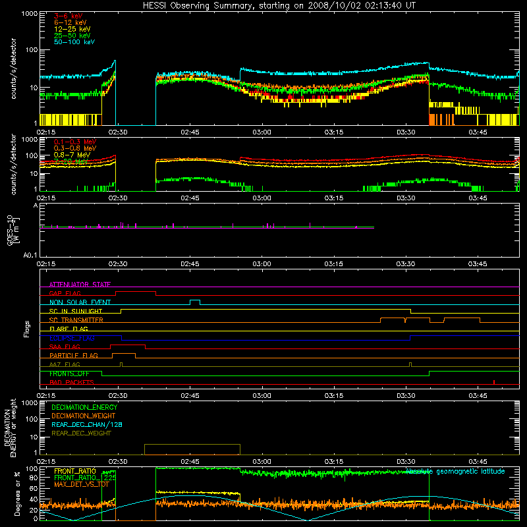Screen dimensions: 527x527
Task: Click the SAA_FLAG label
Action: (x=65, y=347)
